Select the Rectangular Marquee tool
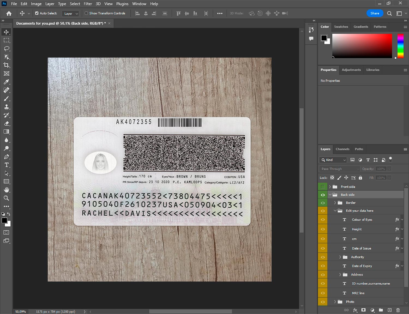Viewport: 409px width, 314px height. pos(6,40)
